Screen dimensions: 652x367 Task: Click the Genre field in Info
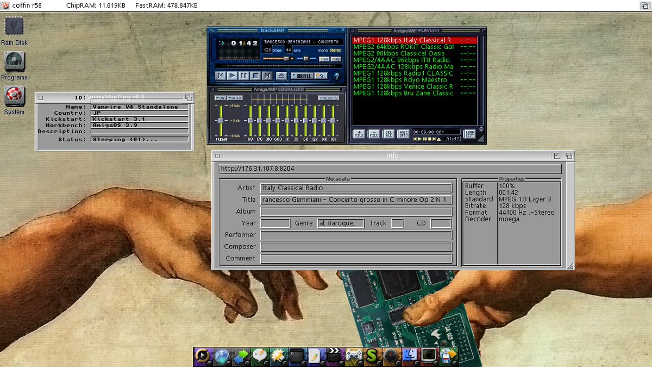pyautogui.click(x=341, y=223)
